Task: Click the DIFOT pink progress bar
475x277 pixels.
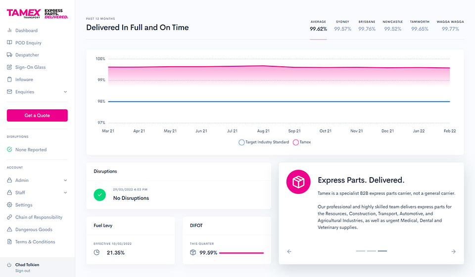Action: click(241, 253)
